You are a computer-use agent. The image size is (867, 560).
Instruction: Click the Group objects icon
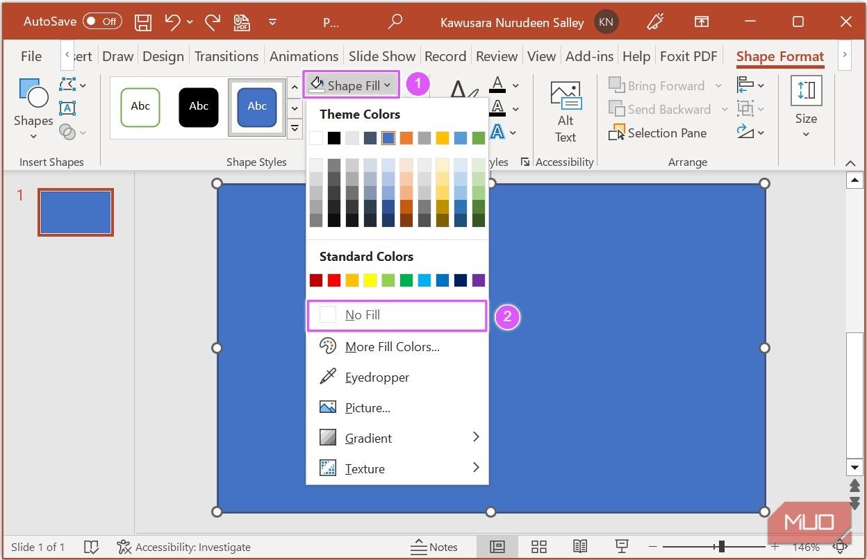[745, 108]
